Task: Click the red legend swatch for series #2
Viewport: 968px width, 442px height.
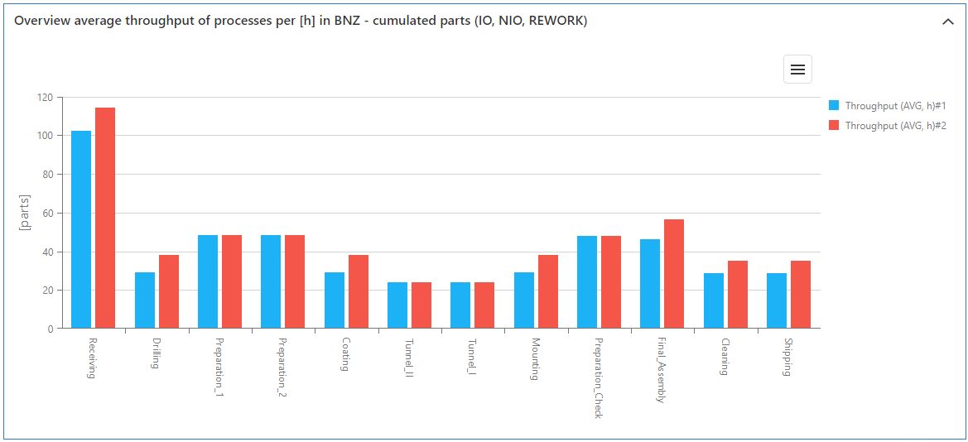Action: click(834, 126)
